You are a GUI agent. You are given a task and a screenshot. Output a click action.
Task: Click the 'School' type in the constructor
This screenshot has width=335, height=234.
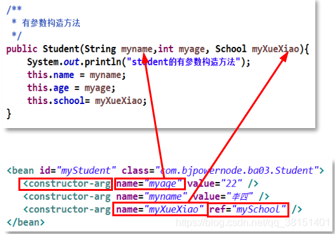pos(231,49)
